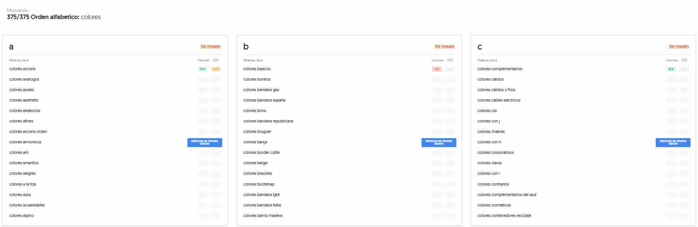Select keyword 'colores bandera republicana'

(x=268, y=121)
